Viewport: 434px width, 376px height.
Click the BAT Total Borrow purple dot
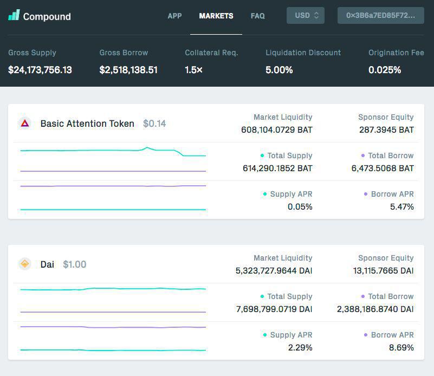point(363,155)
